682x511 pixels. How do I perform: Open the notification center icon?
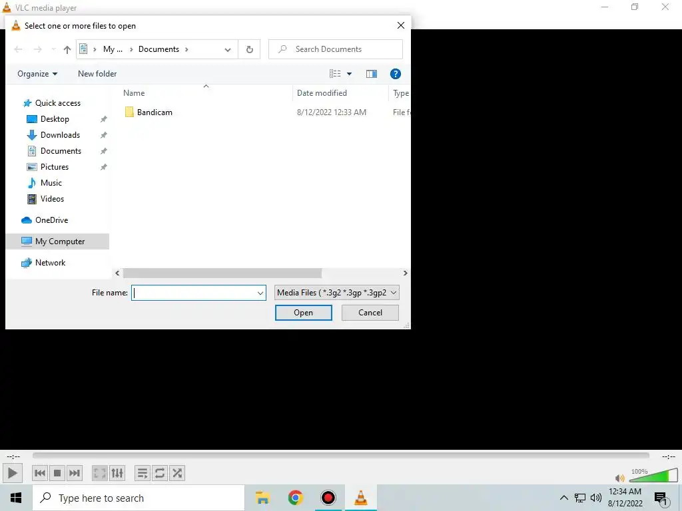(661, 499)
